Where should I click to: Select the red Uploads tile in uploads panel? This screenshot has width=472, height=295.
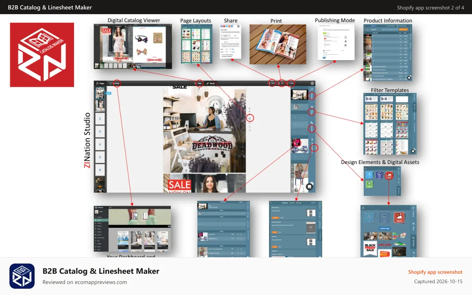[400, 217]
